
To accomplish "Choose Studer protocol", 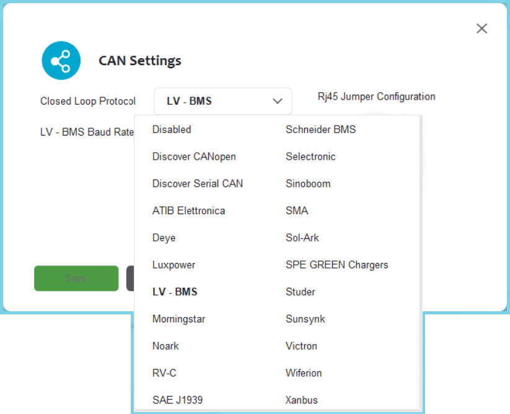I will coord(300,292).
